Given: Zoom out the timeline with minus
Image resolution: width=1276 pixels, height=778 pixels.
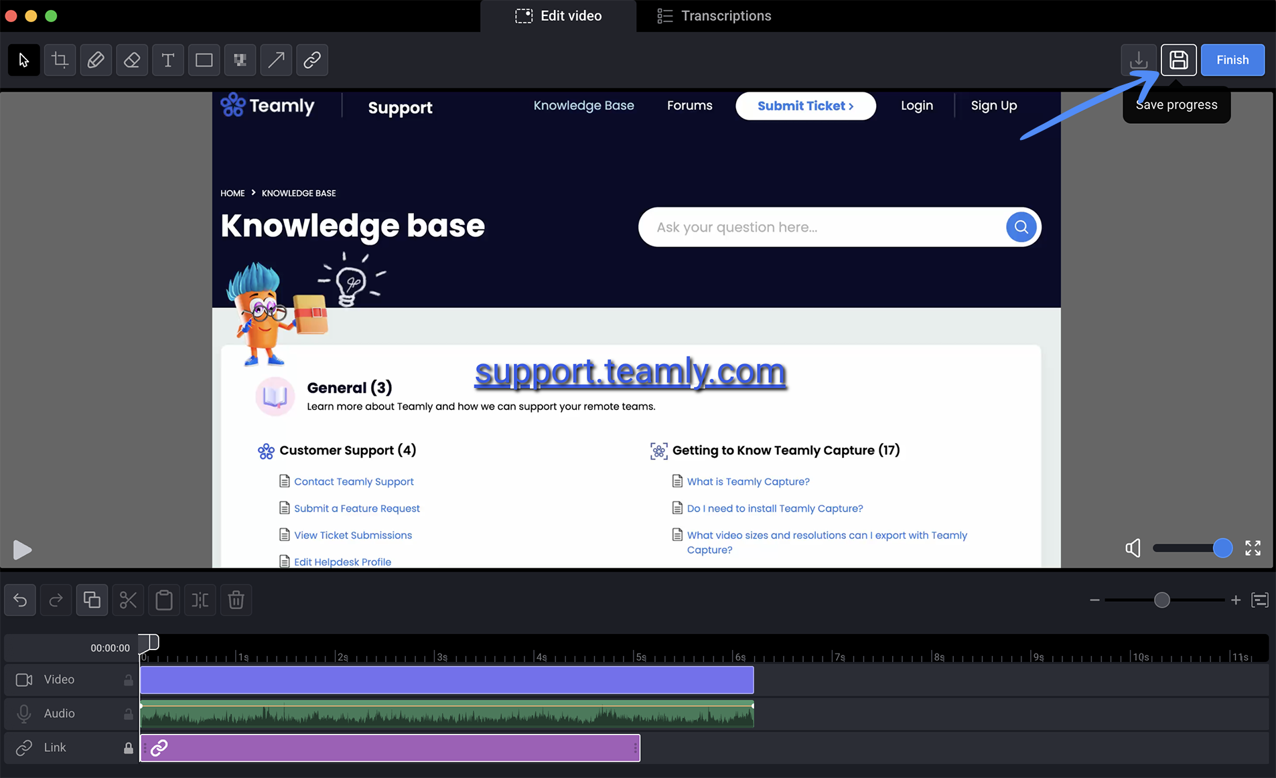Looking at the screenshot, I should point(1094,600).
